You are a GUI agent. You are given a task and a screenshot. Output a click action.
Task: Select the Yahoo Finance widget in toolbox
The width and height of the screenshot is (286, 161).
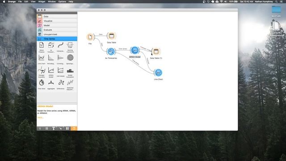coord(42,47)
